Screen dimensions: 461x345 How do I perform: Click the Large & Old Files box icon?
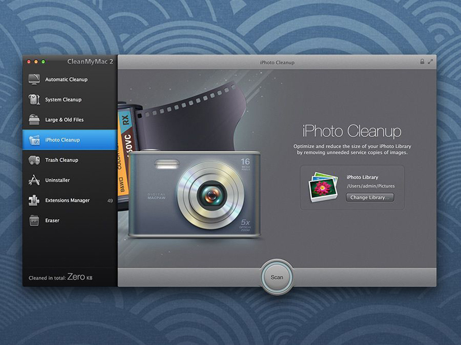click(x=34, y=120)
